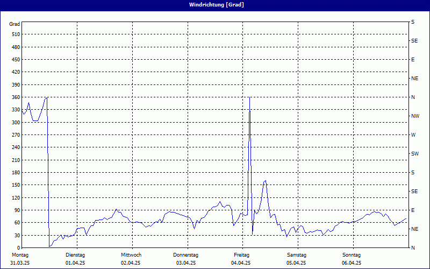Click the SE compass label at the 120 gridline
This screenshot has width=430, height=269.
414,192
